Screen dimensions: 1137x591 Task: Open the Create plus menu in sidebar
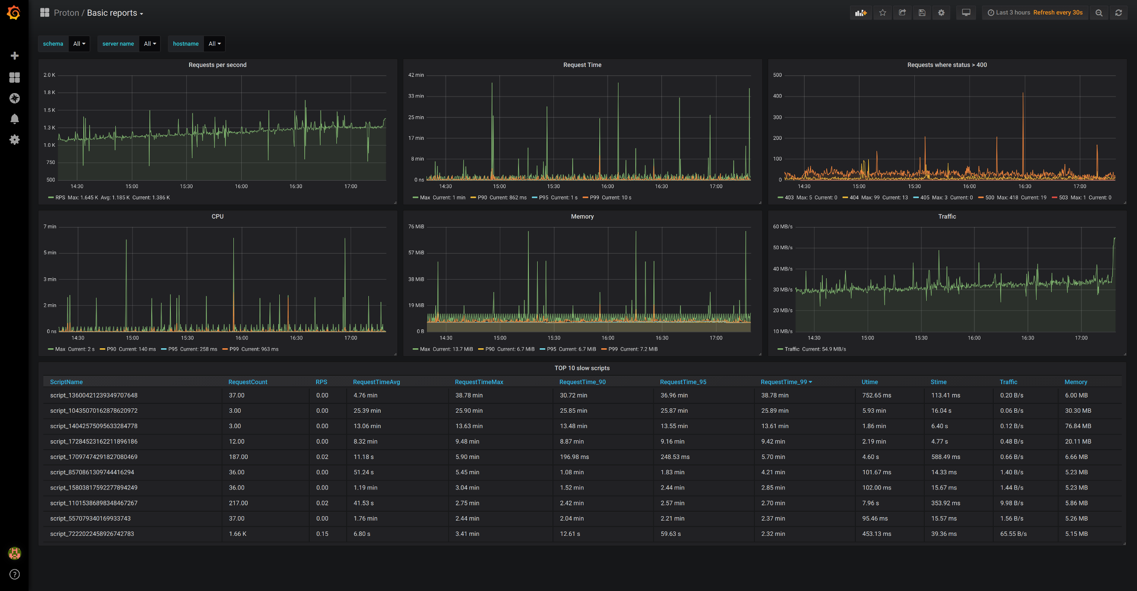tap(15, 56)
